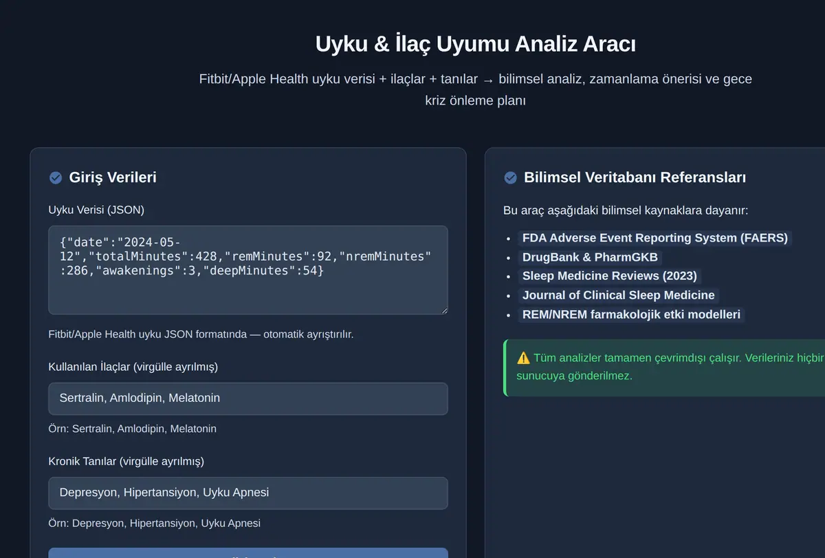Click the subtitle describing Fitbit/Apple Health analysis
Screen dimensions: 825x558
coord(475,89)
